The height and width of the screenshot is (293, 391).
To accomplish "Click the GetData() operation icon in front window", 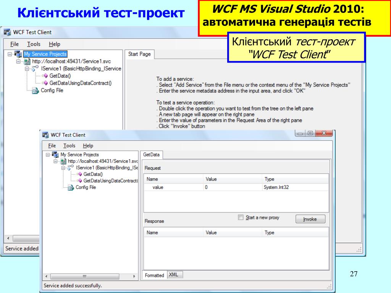I will [80, 174].
